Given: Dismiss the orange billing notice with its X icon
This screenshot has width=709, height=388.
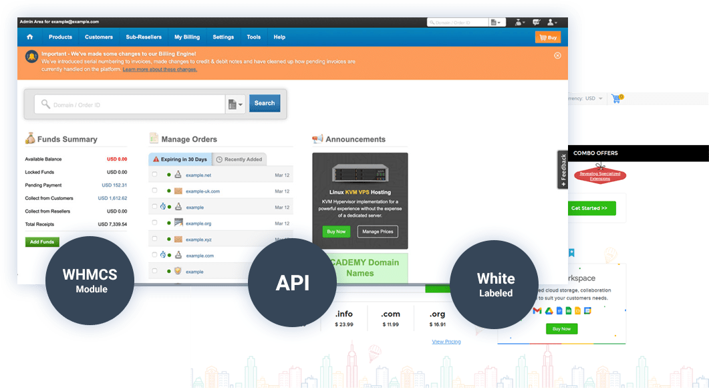Looking at the screenshot, I should pos(557,56).
